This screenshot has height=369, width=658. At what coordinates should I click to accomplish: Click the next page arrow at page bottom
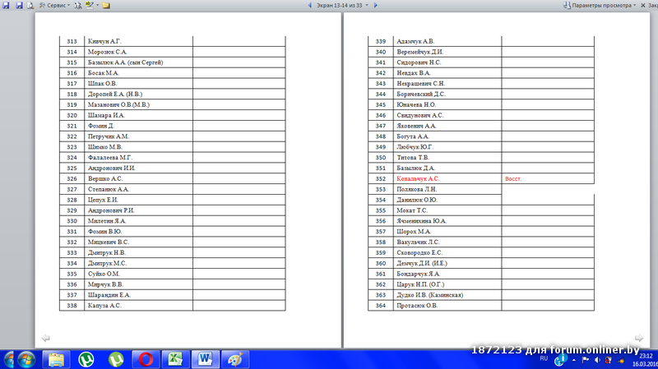click(x=639, y=338)
